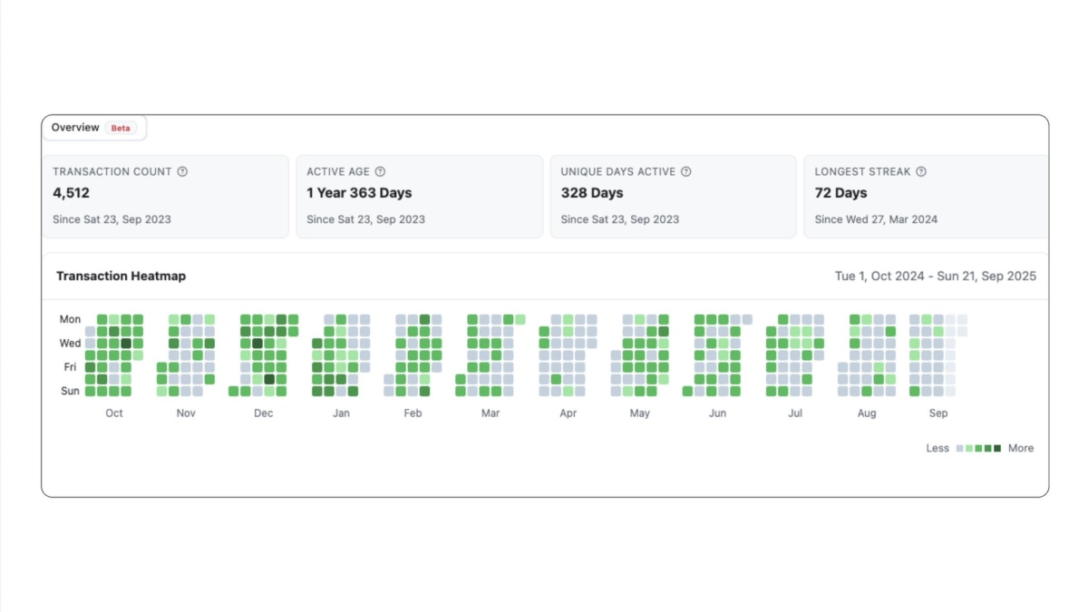The height and width of the screenshot is (612, 1088).
Task: Click the Mon weekday row label
Action: (x=70, y=319)
